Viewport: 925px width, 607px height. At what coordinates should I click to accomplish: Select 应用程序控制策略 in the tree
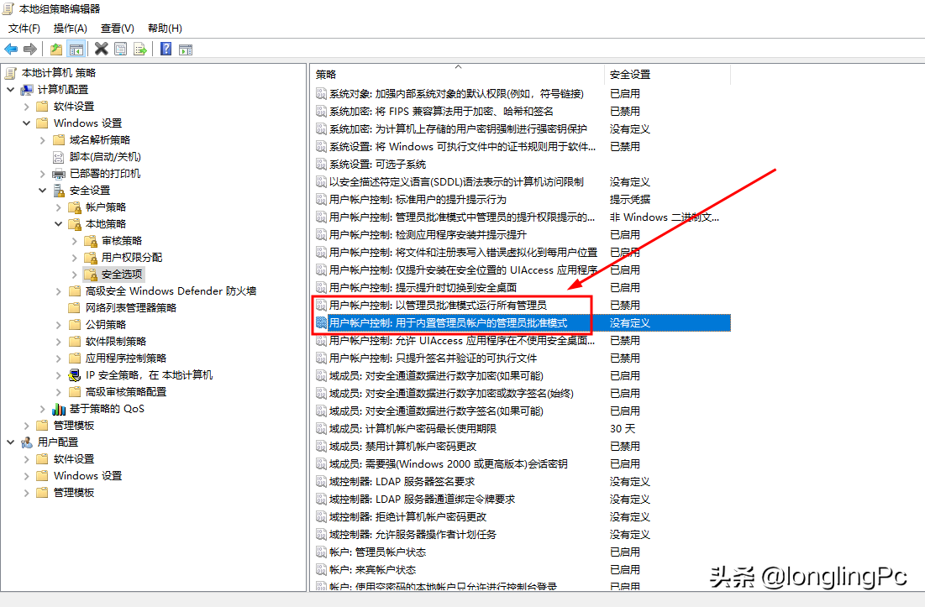[126, 358]
